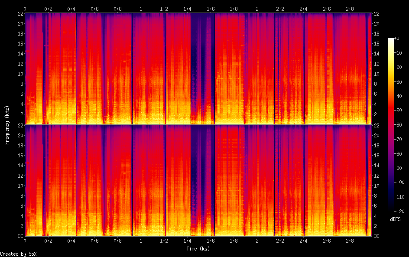
Task: Click the divider line between the two channel spectrograms
Action: (198, 125)
